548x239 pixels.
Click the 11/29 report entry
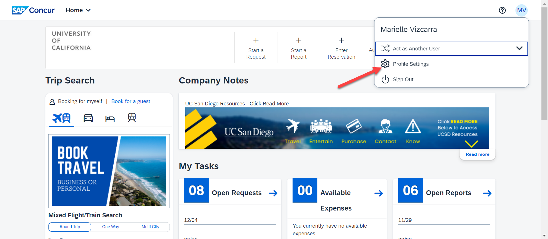(444, 220)
